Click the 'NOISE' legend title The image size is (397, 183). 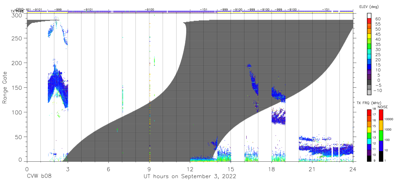pos(382,107)
